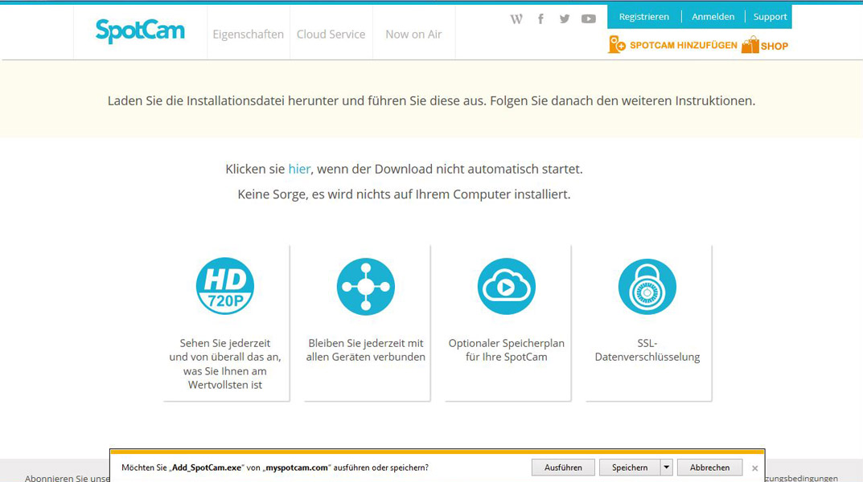Click the HD 720P icon
Viewport: 863px width, 482px height.
pos(225,286)
